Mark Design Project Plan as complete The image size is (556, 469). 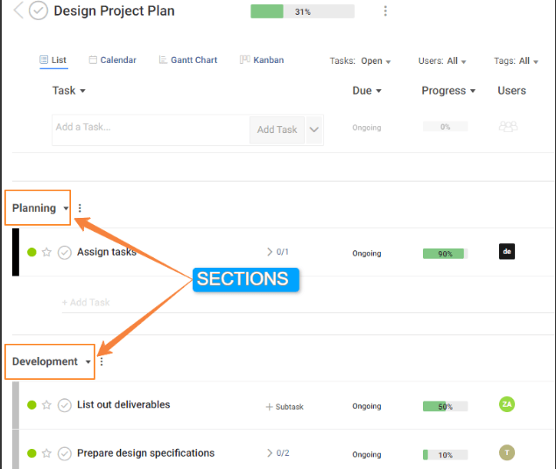click(x=39, y=10)
